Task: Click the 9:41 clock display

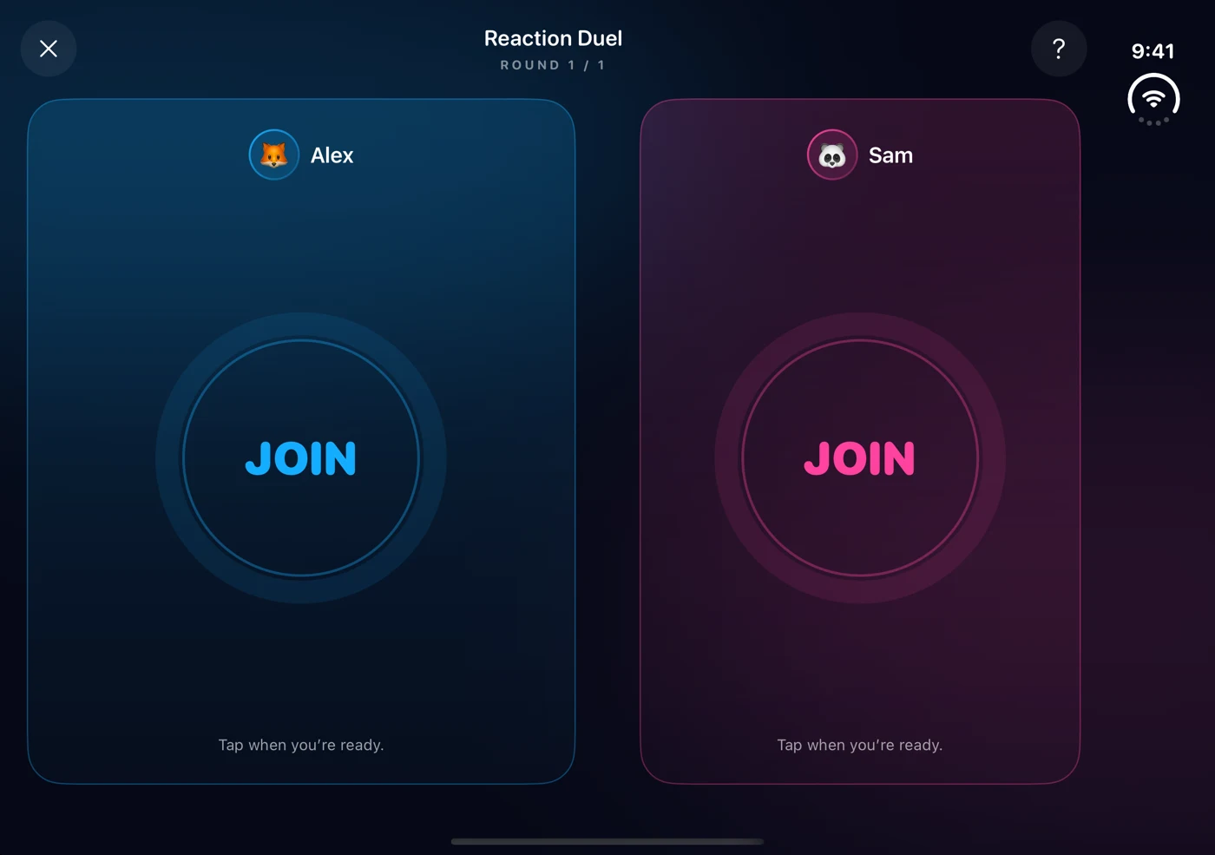Action: tap(1153, 51)
